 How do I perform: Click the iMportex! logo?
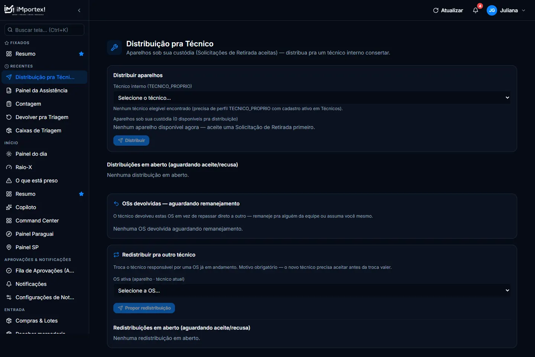(25, 10)
